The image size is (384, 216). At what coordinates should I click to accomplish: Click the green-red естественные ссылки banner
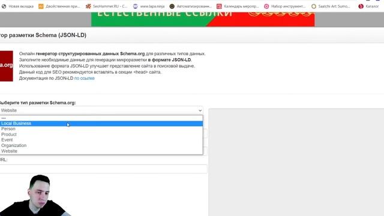[203, 19]
